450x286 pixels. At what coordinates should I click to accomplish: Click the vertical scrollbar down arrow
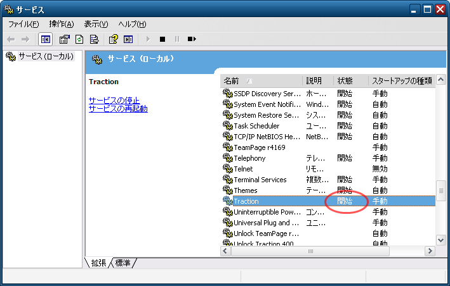pos(441,240)
